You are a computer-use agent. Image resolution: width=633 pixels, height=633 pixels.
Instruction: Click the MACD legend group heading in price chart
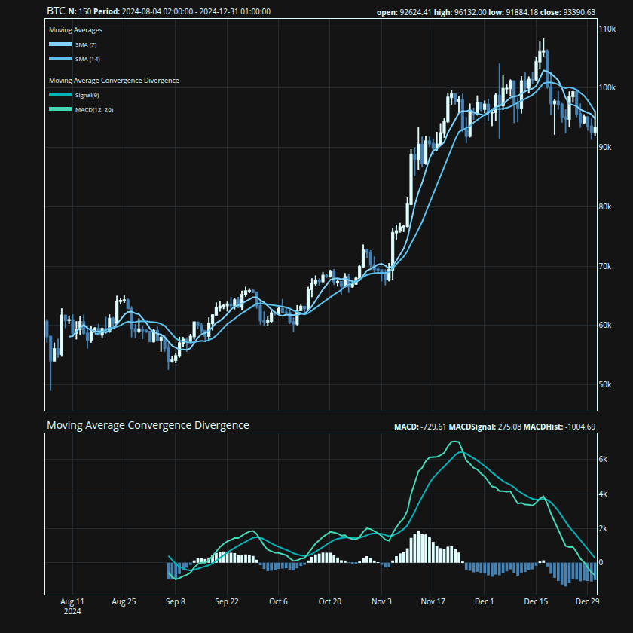coord(113,80)
